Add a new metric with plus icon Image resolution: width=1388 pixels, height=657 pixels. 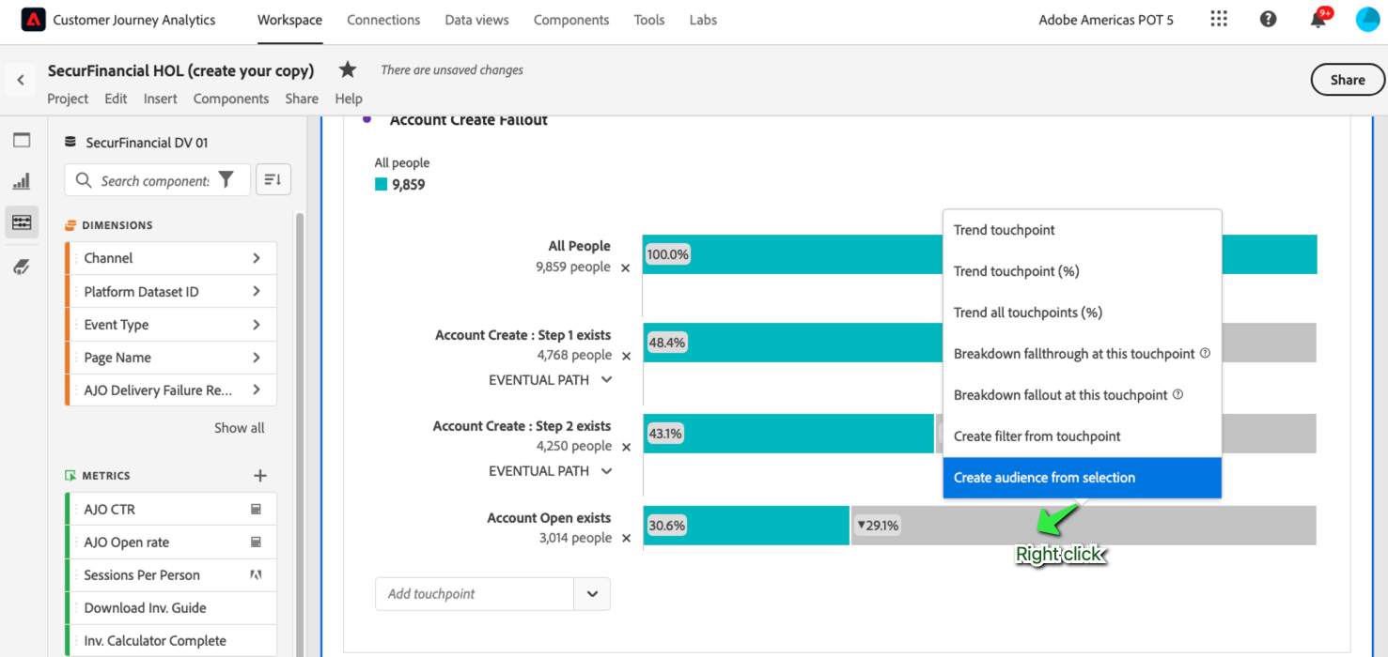(x=260, y=476)
